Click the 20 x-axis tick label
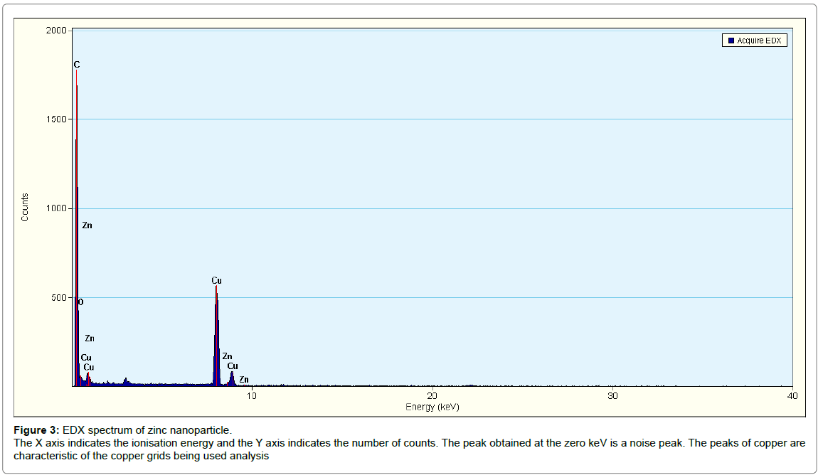823x475 pixels. (432, 396)
